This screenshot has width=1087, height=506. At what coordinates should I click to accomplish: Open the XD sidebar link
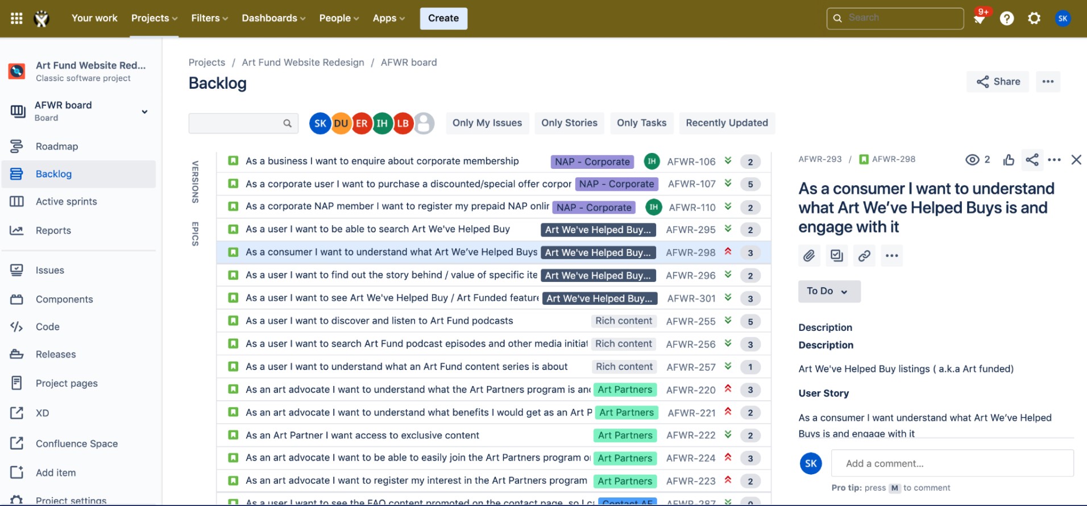click(x=78, y=413)
